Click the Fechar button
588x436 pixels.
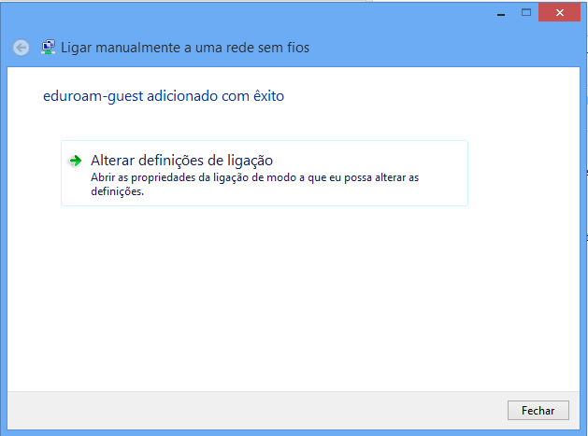point(538,411)
